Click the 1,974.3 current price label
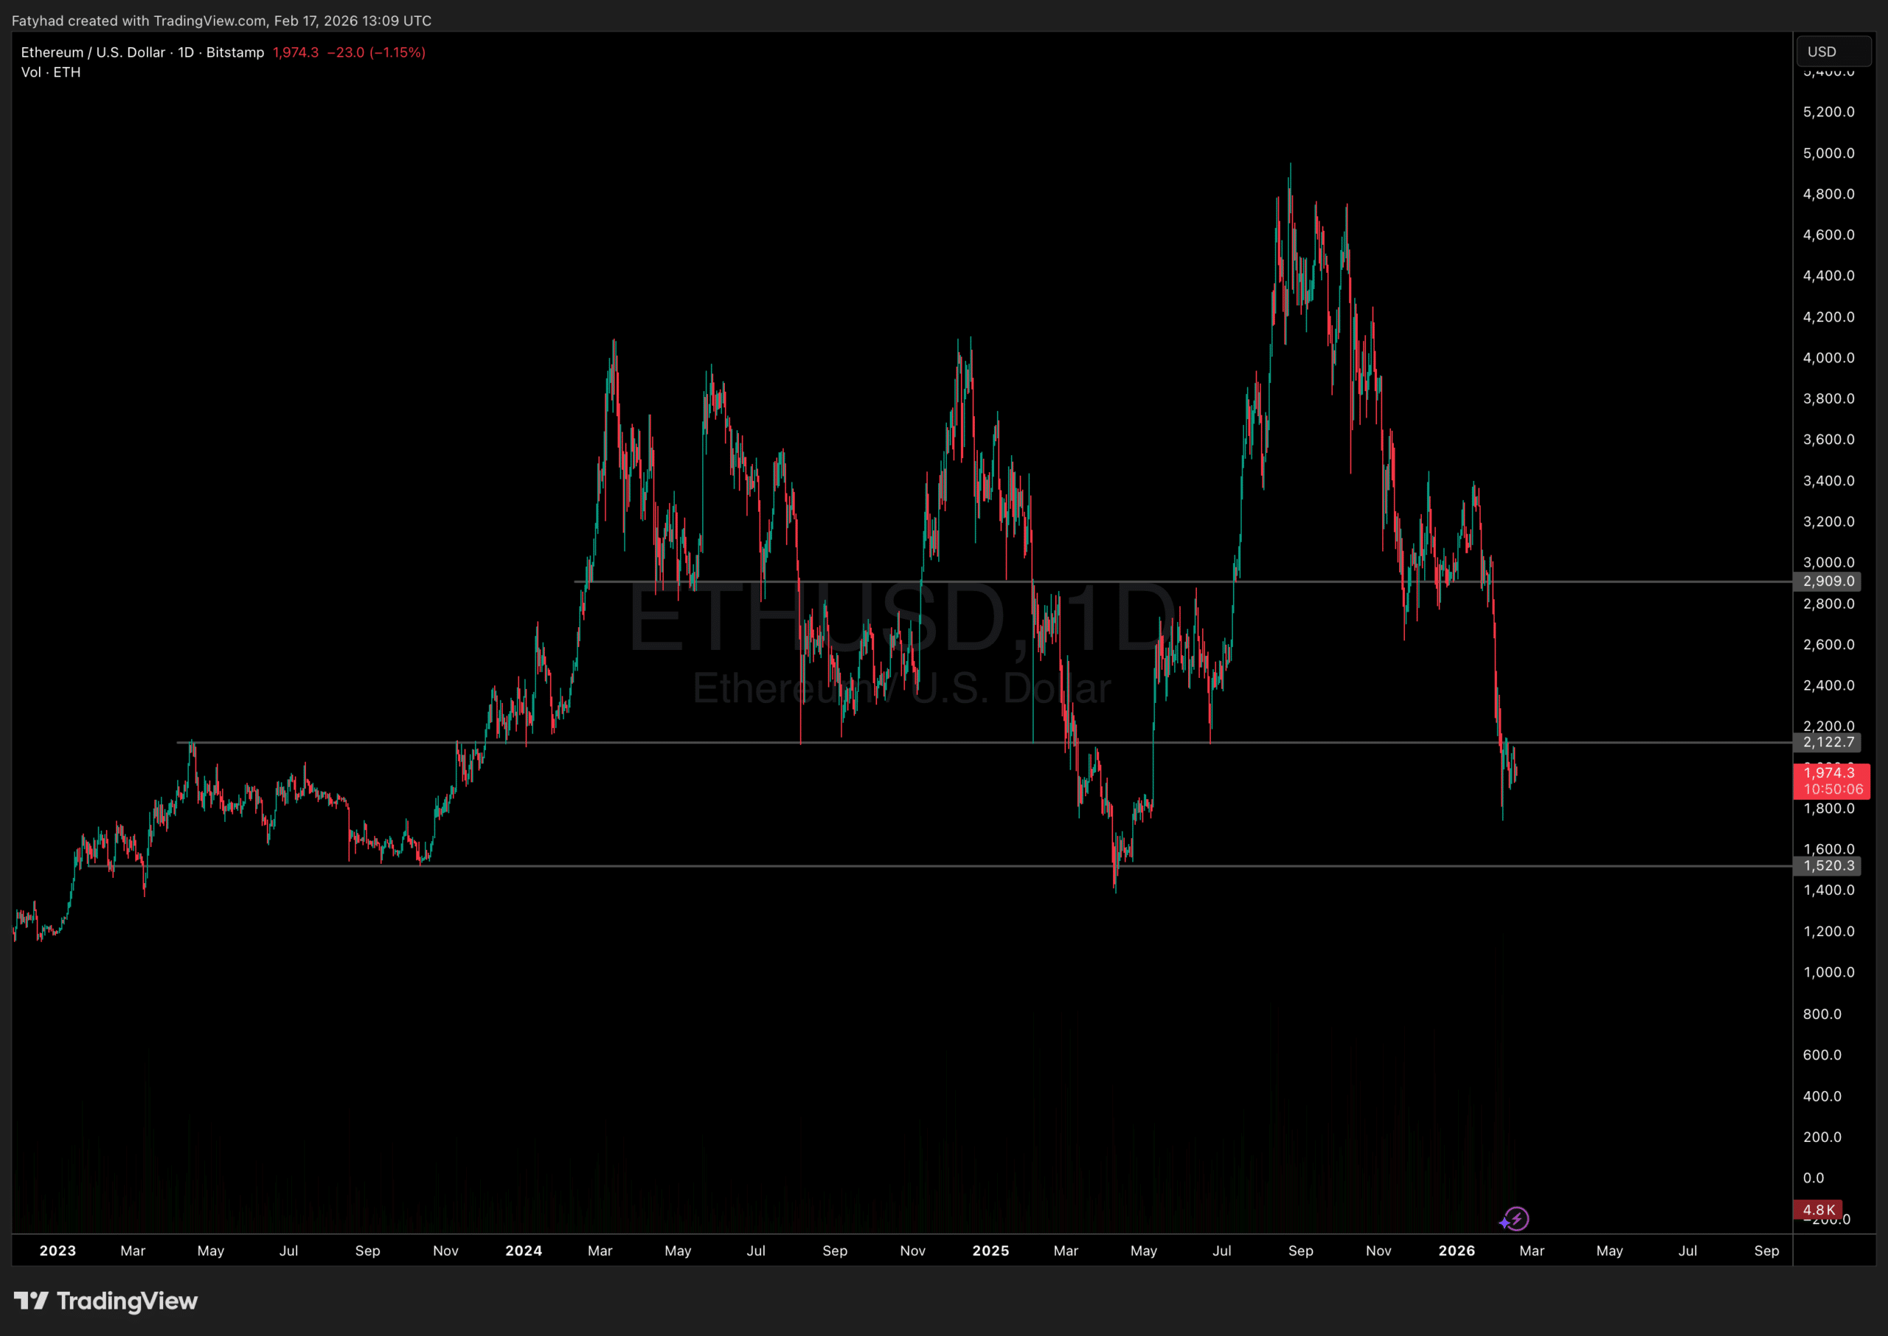 point(1830,772)
